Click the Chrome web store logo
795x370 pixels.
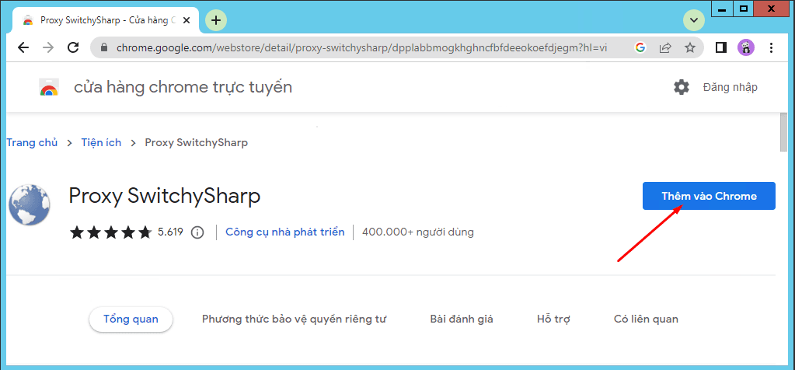pos(49,87)
